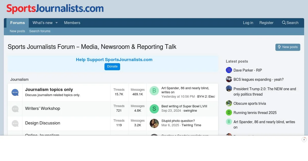Click the Donate button

(x=112, y=66)
